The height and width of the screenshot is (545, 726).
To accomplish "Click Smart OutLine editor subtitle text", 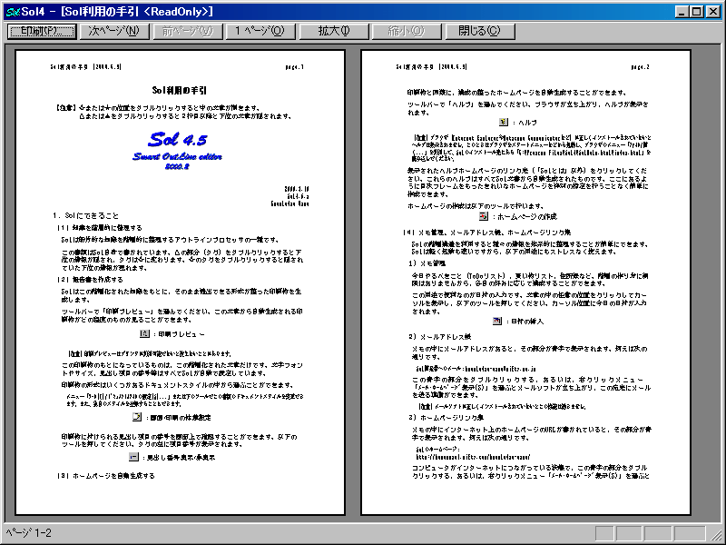I will click(x=177, y=156).
